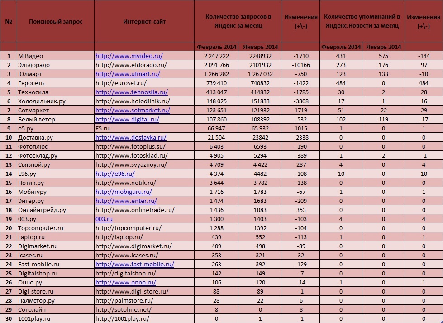Open the digital.ru hyperlink
The width and height of the screenshot is (443, 323).
point(128,119)
